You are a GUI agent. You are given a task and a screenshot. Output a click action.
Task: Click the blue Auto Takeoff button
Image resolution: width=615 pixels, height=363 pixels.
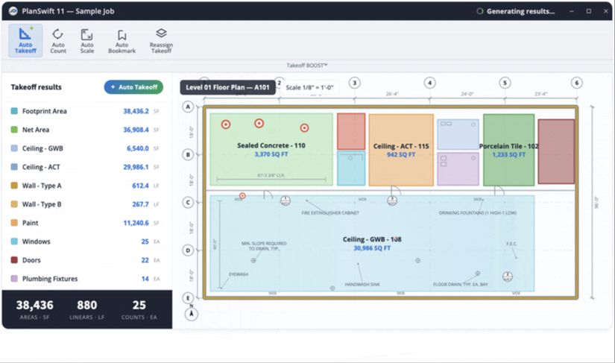click(x=133, y=87)
